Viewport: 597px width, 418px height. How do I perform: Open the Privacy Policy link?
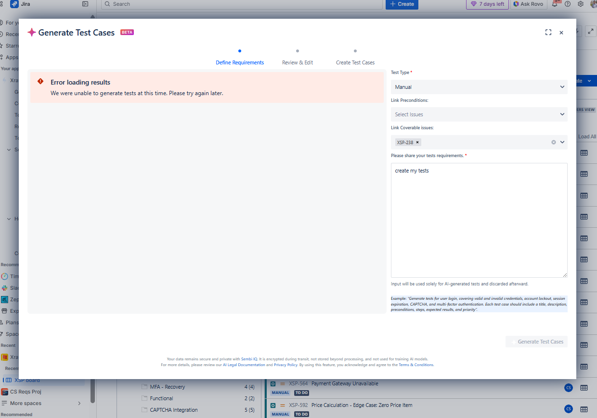point(286,365)
